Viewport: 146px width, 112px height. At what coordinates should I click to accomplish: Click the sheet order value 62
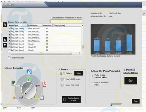[x=47, y=44]
